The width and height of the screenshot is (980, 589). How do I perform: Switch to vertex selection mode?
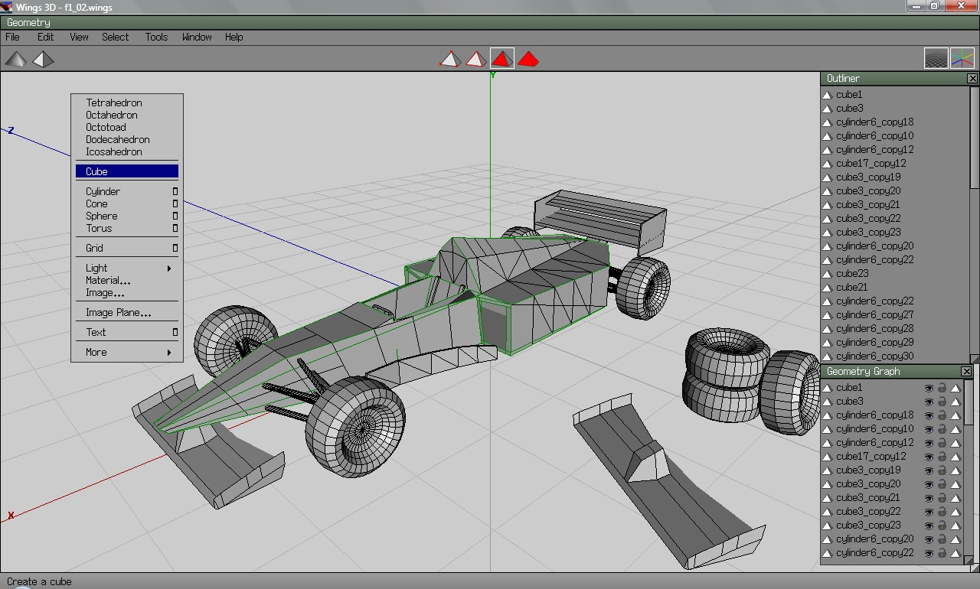click(x=449, y=58)
